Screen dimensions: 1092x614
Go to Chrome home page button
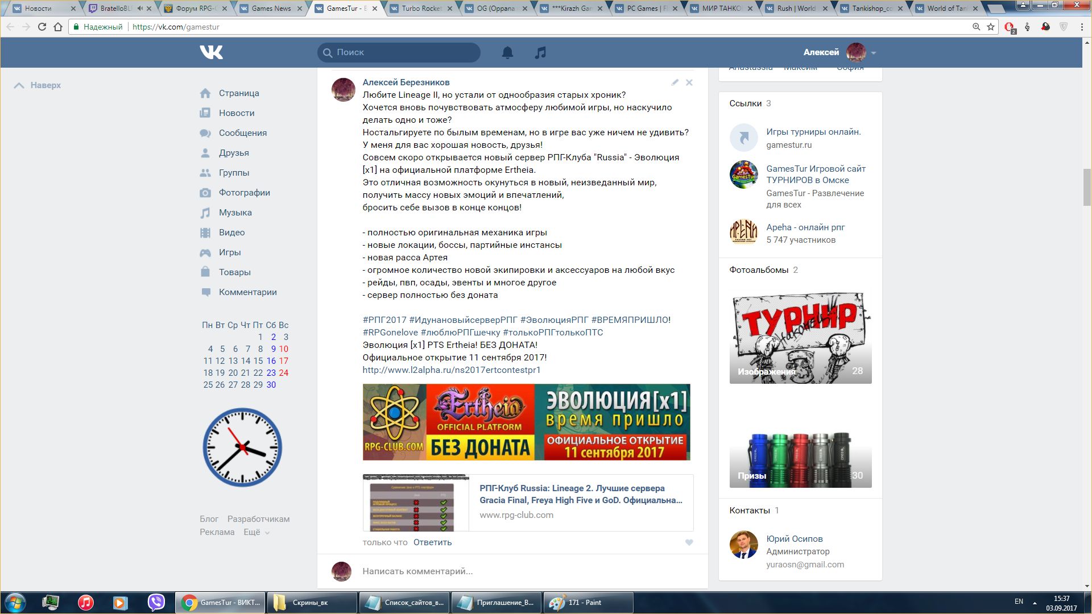tap(58, 27)
